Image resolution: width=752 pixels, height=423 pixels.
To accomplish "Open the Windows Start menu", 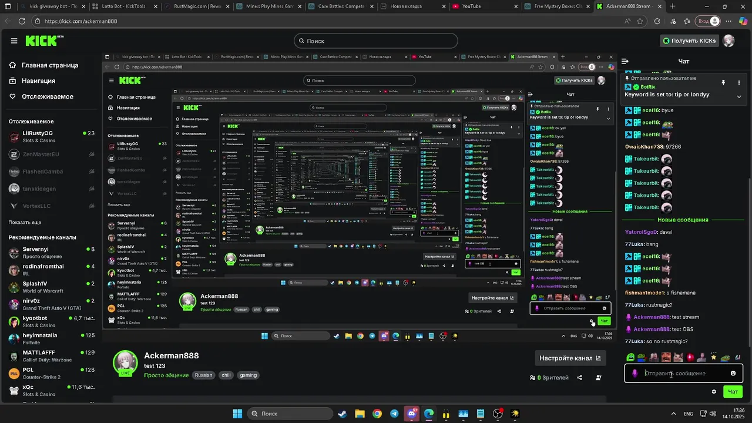I will coord(237,414).
